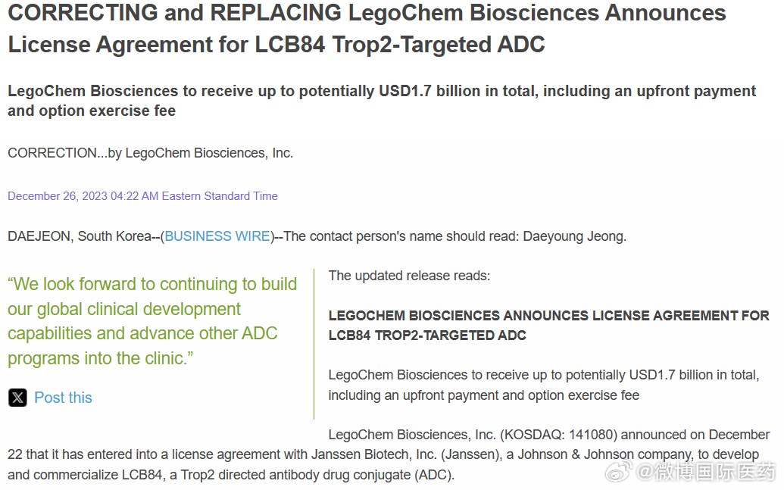Click the upfront payment and option fee paragraph

pos(544,385)
